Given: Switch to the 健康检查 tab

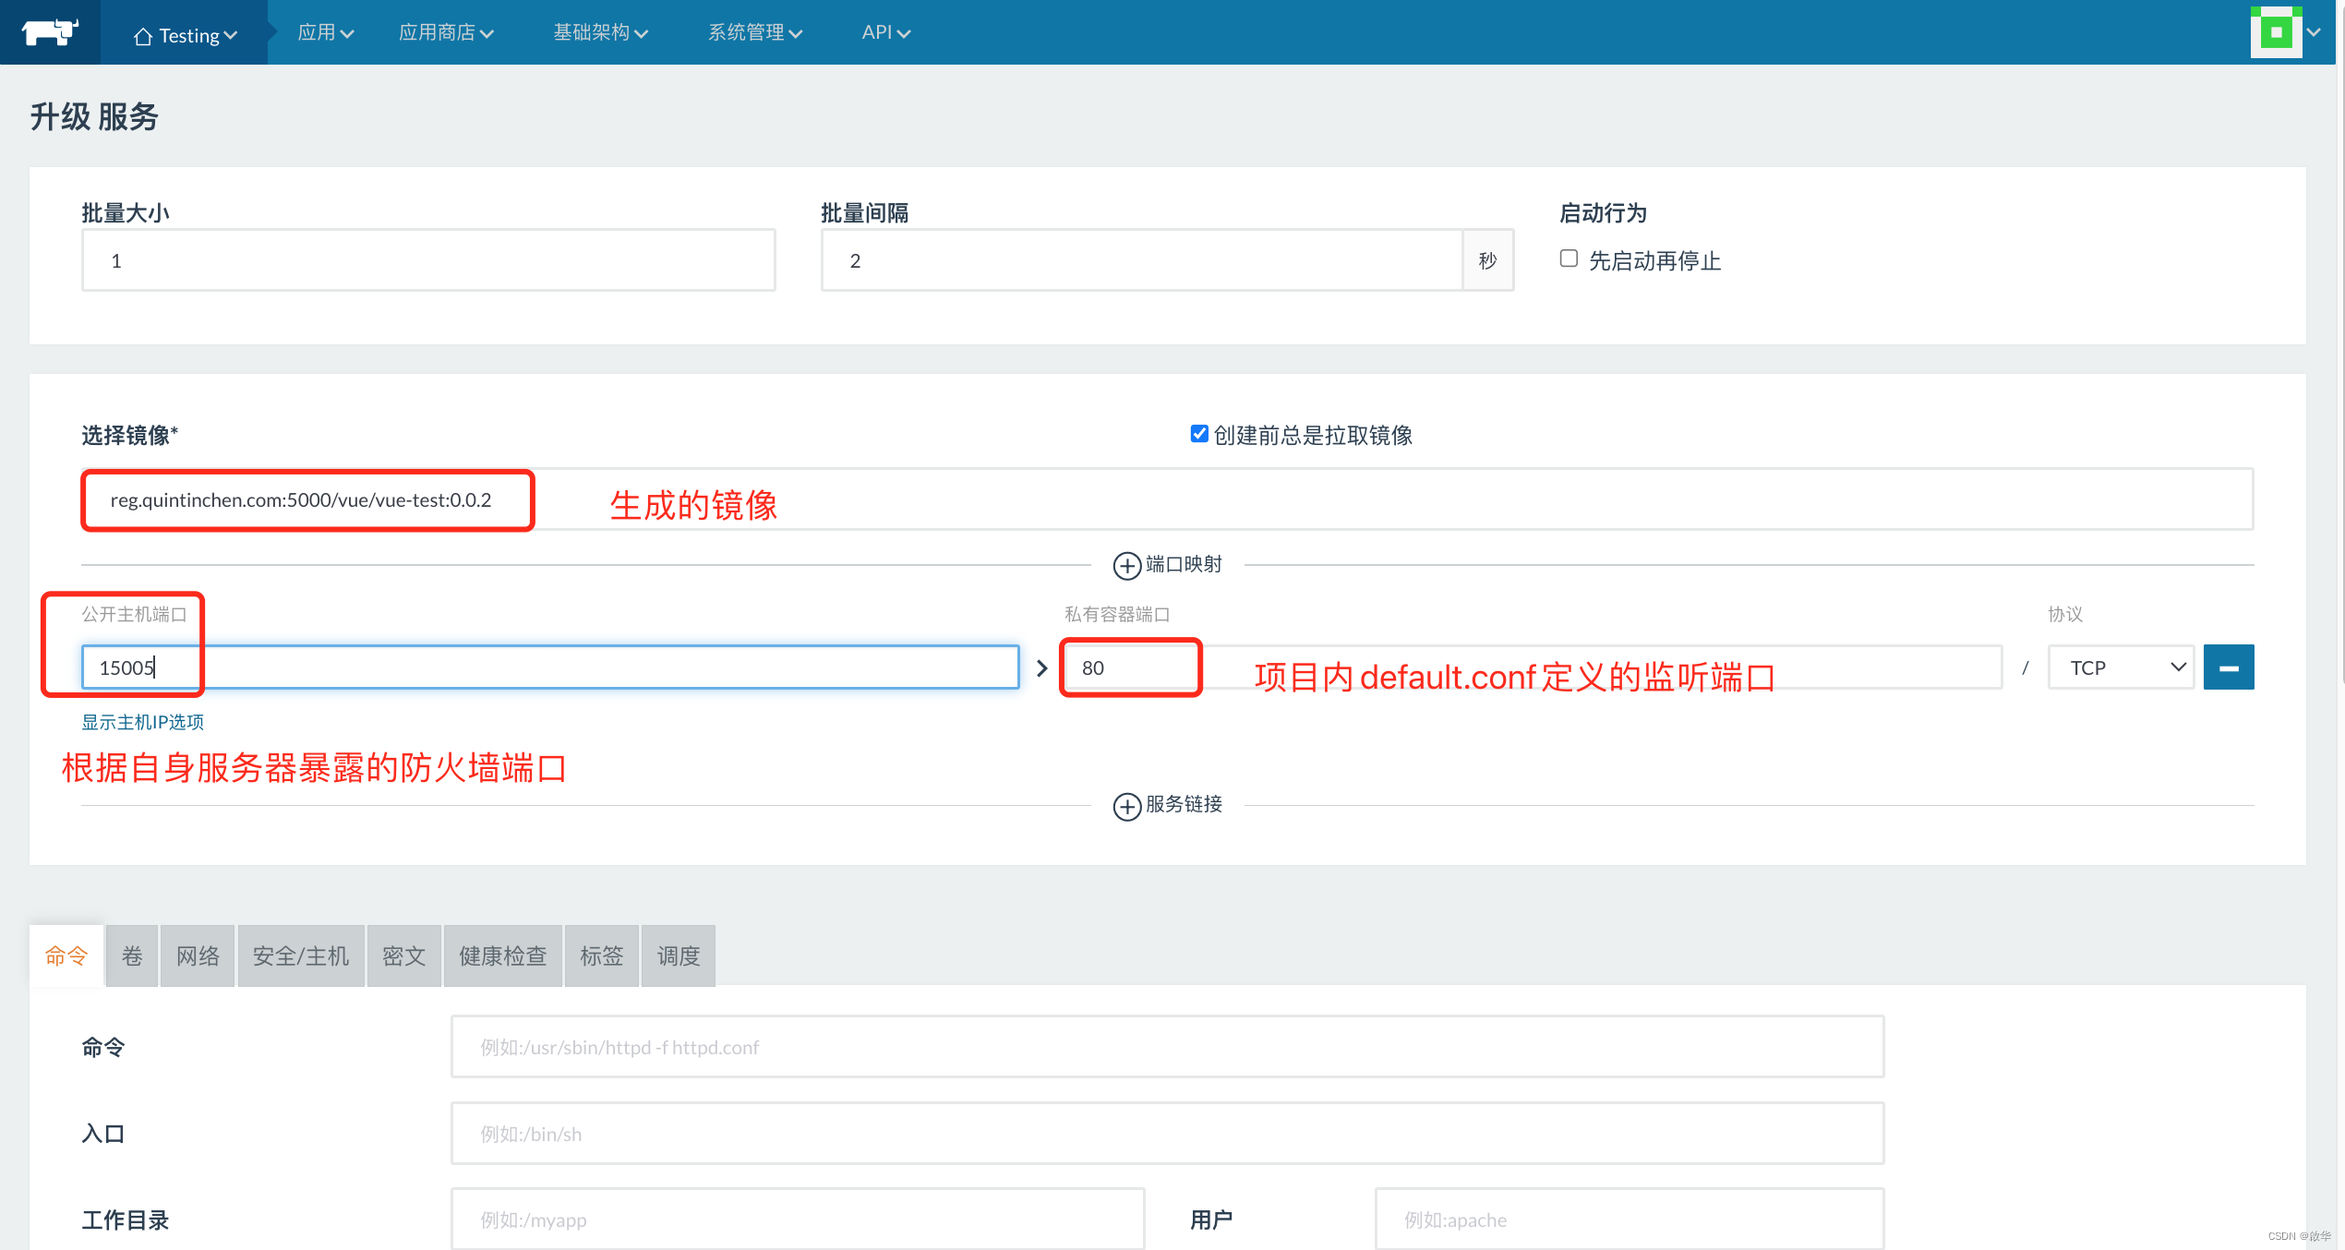Looking at the screenshot, I should 503,956.
